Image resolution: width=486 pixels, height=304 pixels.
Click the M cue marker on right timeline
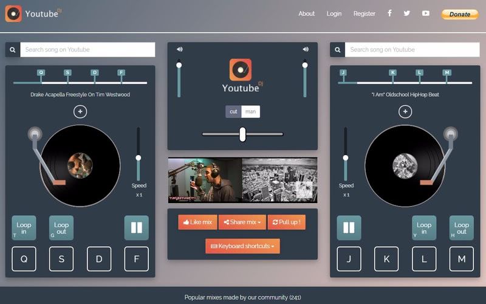click(447, 72)
